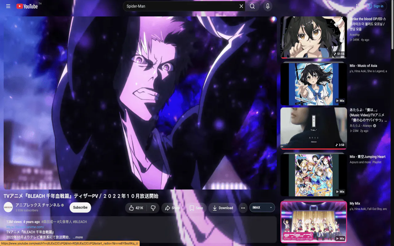Visit the アニプレックス チャンネル channel name
The height and width of the screenshot is (246, 394).
(38, 205)
